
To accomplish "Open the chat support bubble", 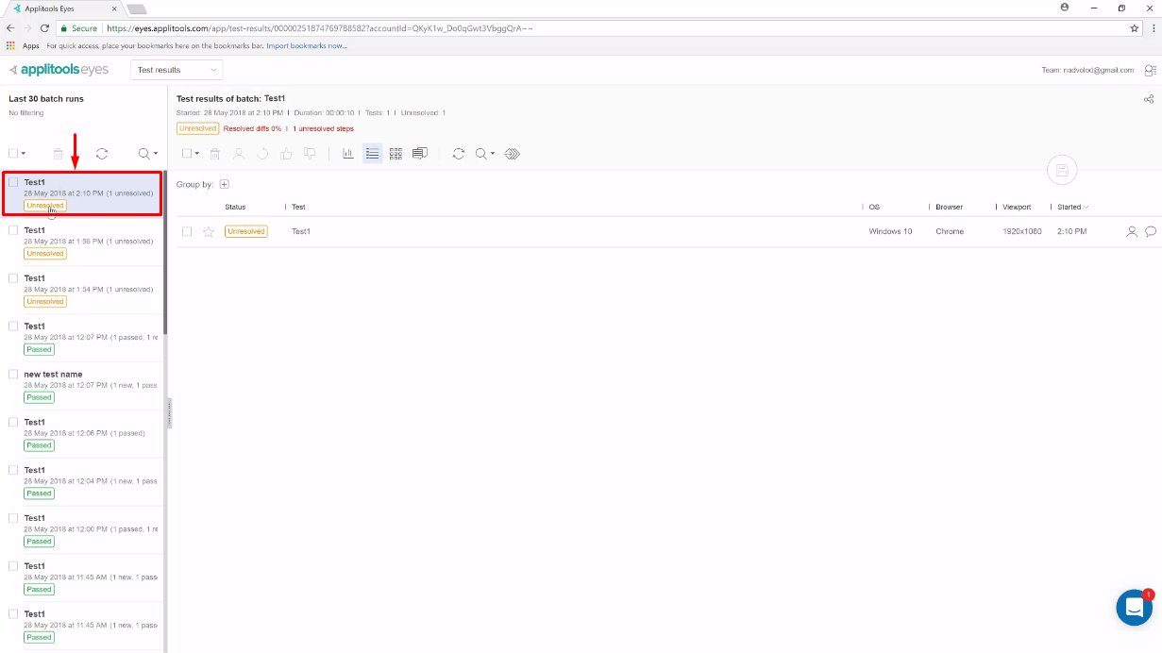I will tap(1134, 608).
